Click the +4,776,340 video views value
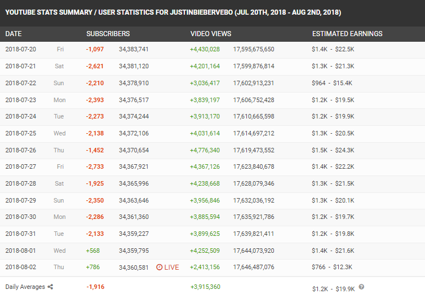Screen dimensions: 425x294 205,150
